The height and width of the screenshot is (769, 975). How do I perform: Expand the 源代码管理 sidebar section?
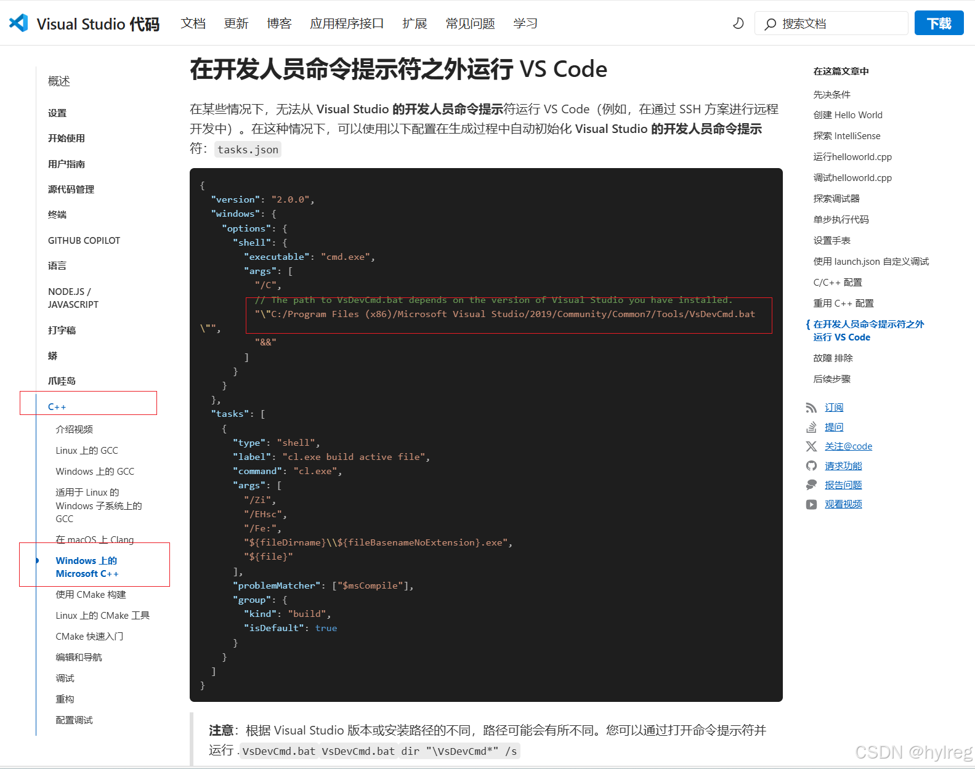[x=71, y=190]
